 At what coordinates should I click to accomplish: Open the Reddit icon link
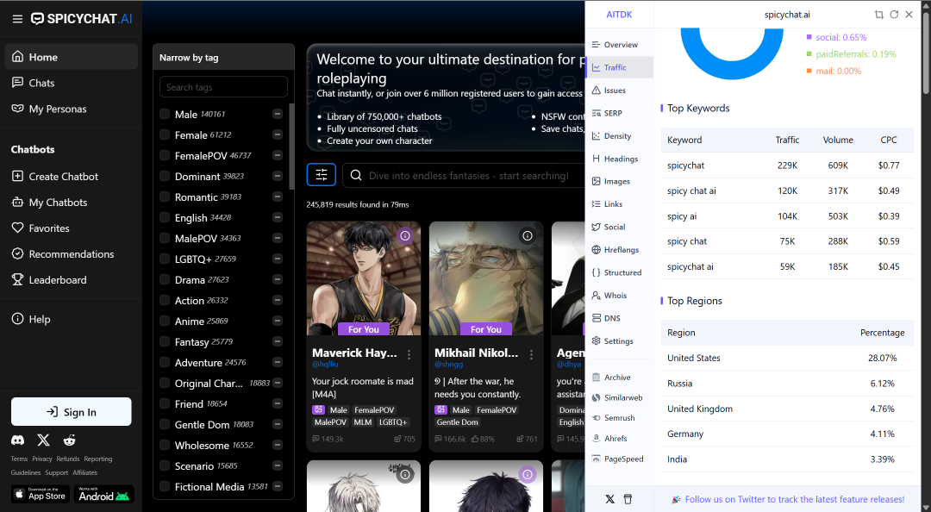point(70,440)
